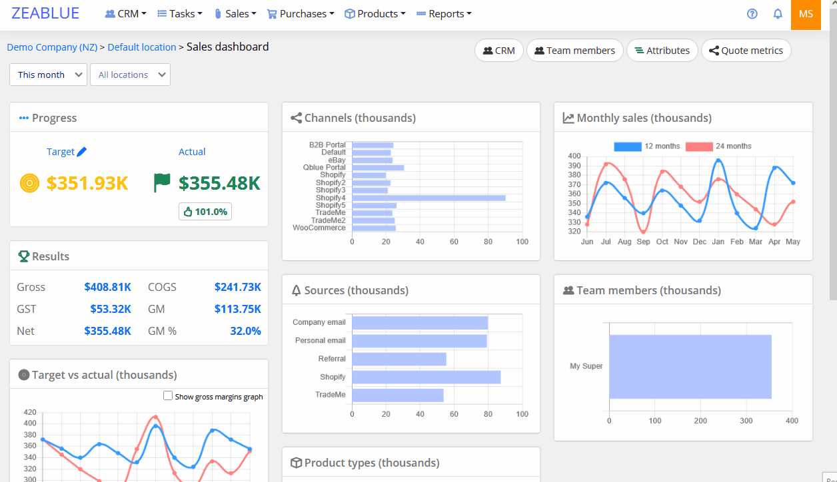Click the GM value $113.75K
Viewport: 837px width, 482px height.
[x=238, y=309]
